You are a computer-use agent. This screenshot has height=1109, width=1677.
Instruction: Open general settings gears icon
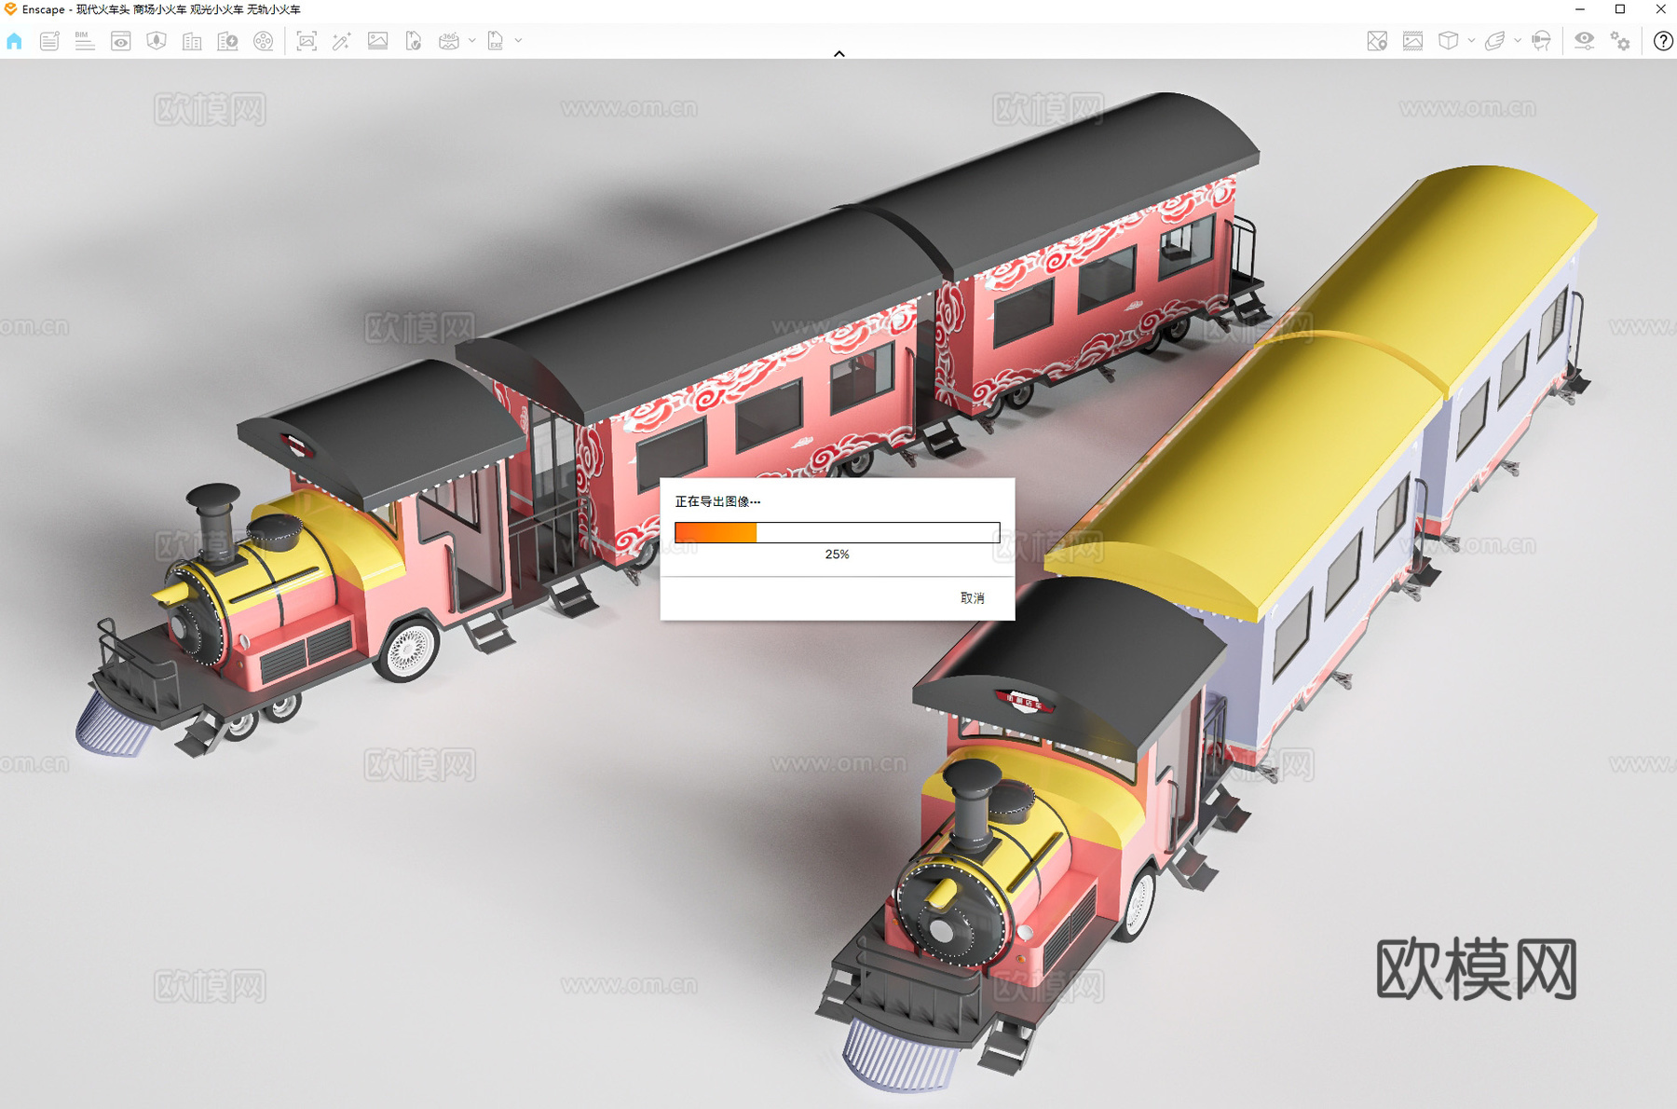[1621, 41]
